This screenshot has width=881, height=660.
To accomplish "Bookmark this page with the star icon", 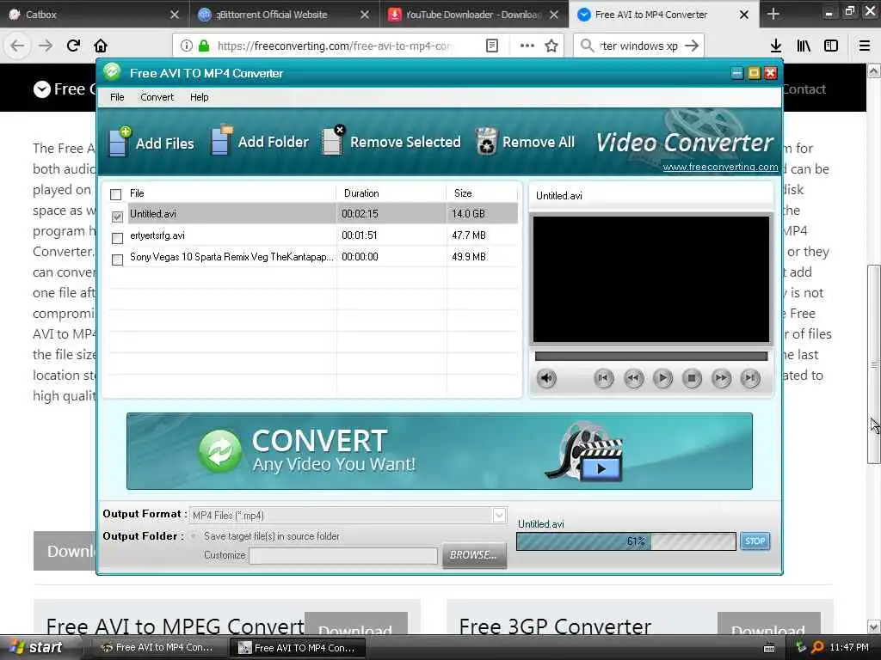I will 551,46.
